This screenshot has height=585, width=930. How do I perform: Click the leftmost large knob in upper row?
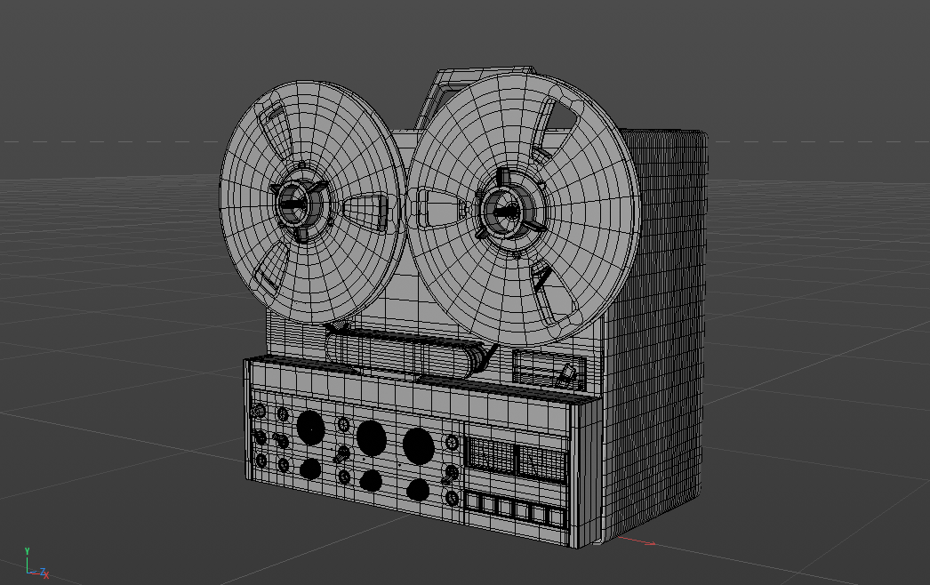click(x=311, y=427)
